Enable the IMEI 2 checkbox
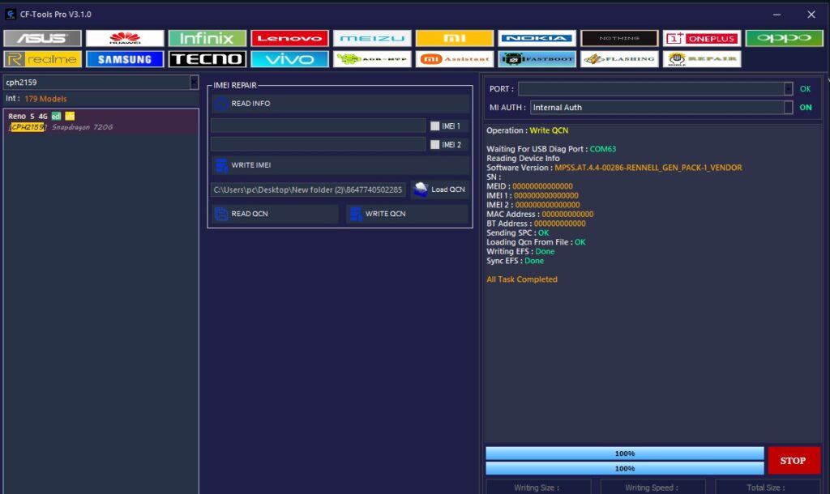 pos(435,144)
